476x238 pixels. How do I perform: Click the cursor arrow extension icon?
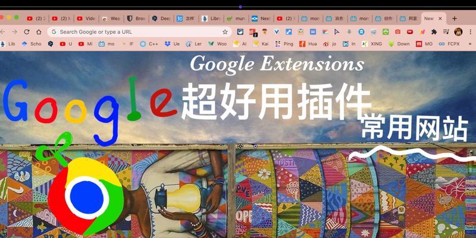coord(337,32)
